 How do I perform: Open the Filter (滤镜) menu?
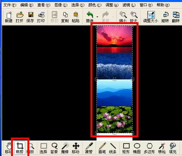click(129, 5)
